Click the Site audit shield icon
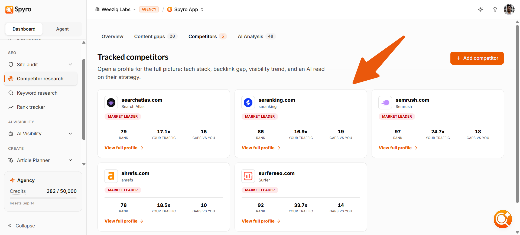The height and width of the screenshot is (235, 520). point(11,64)
